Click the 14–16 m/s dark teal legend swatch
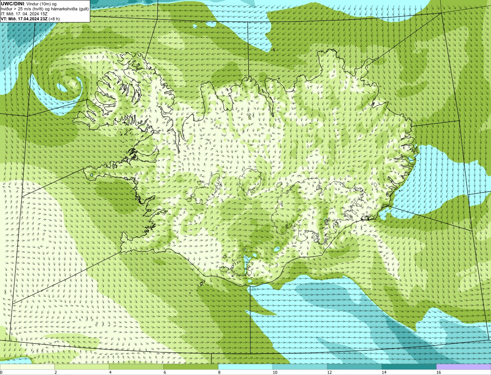The image size is (491, 375). click(x=409, y=367)
